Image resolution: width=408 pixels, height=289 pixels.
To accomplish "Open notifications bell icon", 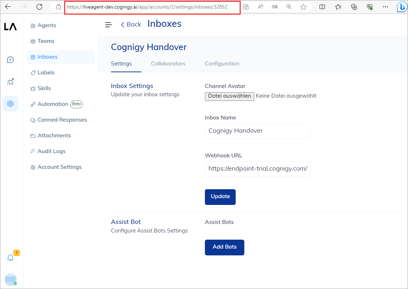I will pyautogui.click(x=10, y=258).
